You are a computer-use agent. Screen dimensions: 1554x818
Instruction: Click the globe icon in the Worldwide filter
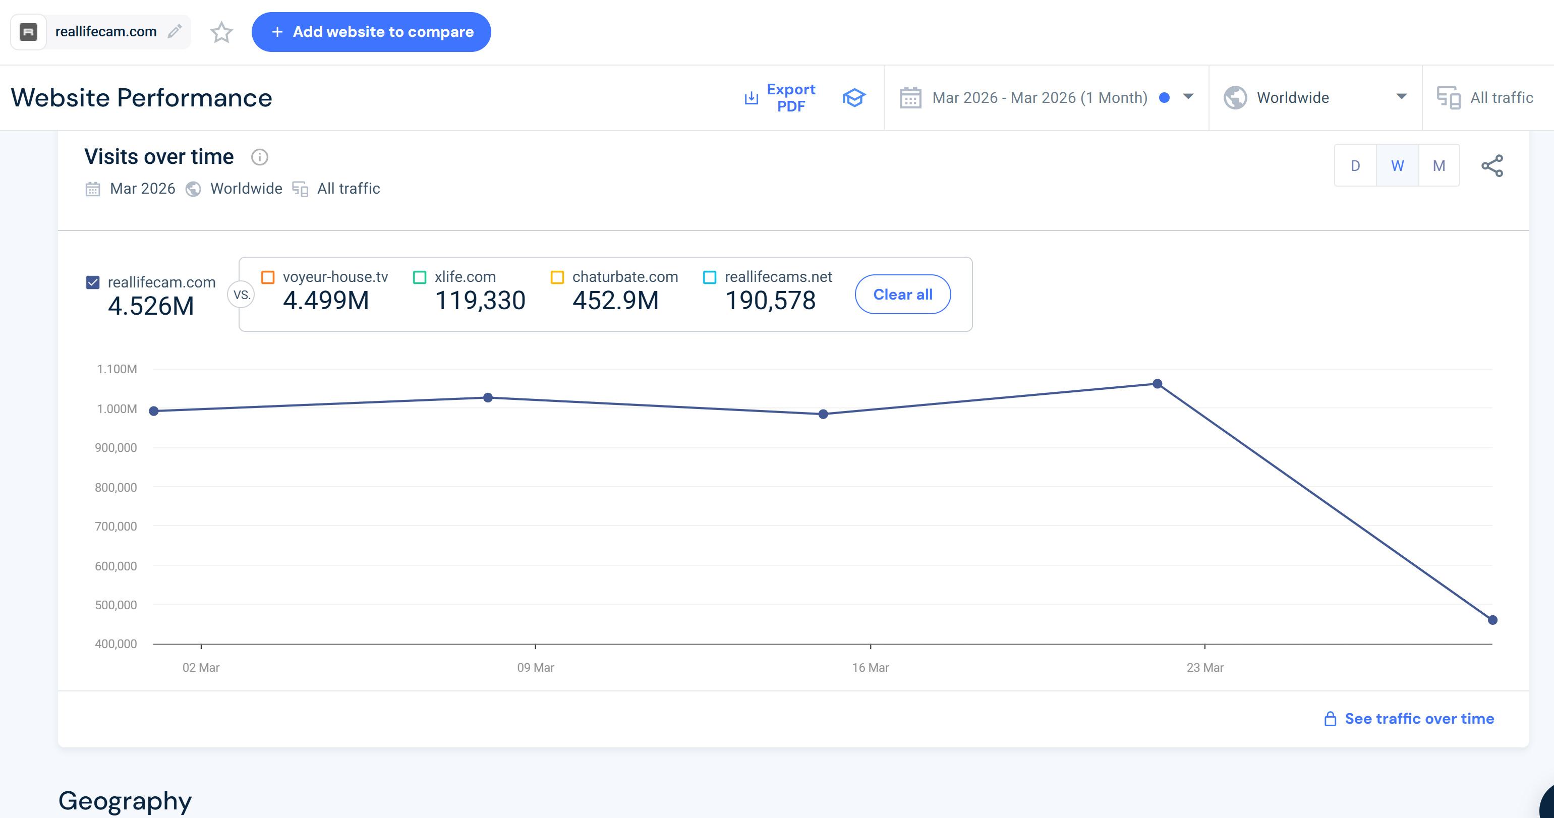pos(1235,98)
